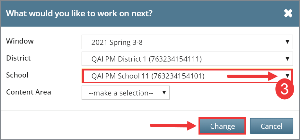The height and width of the screenshot is (140, 300).
Task: Close the dialog with the X icon
Action: [x=288, y=13]
